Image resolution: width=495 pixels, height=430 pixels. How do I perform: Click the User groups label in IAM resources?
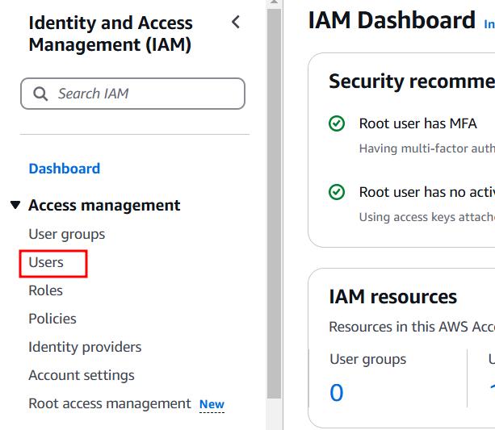(368, 359)
